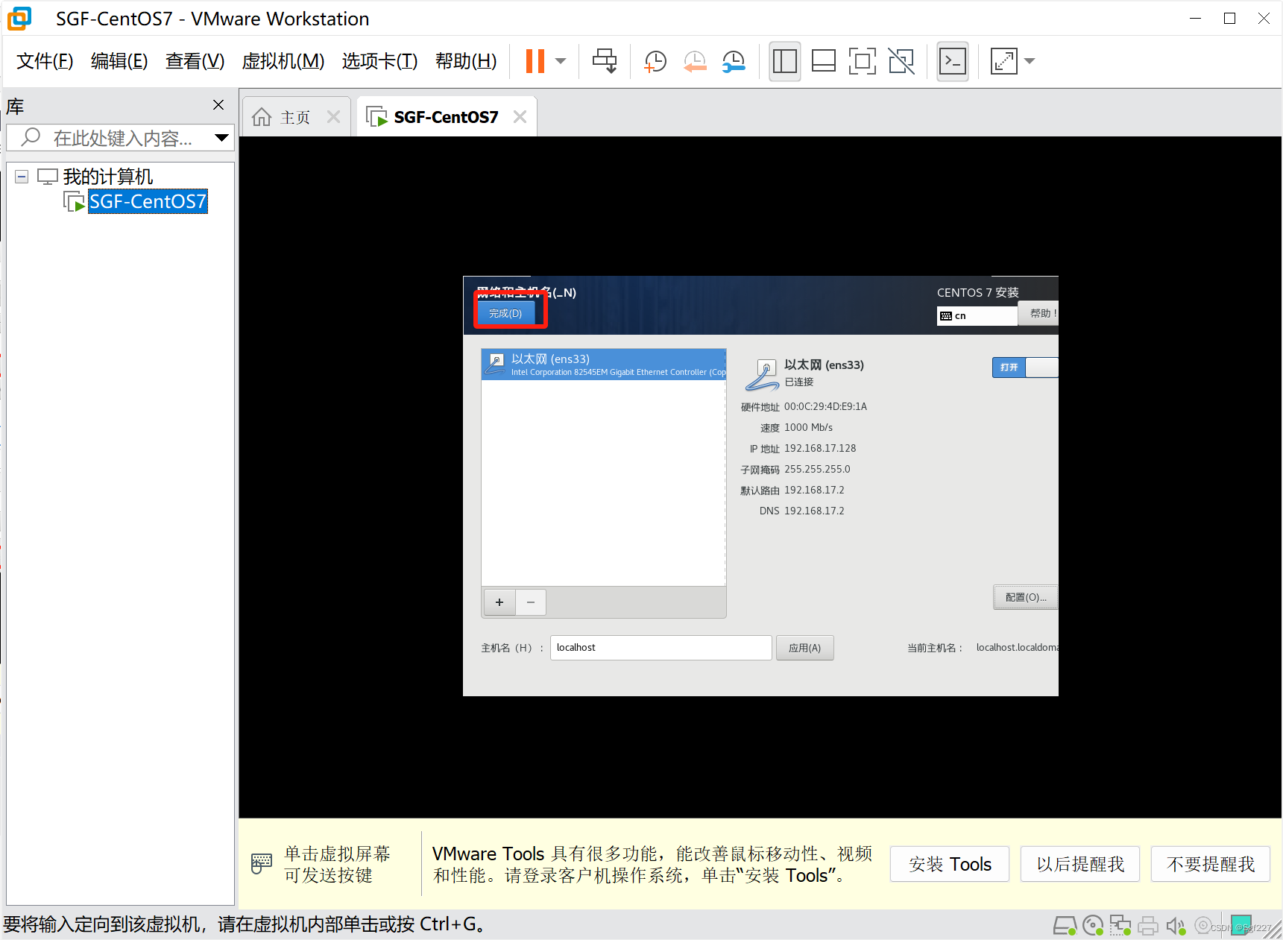Screen dimensions: 1283x940
Task: Open the power options dropdown arrow
Action: coord(561,61)
